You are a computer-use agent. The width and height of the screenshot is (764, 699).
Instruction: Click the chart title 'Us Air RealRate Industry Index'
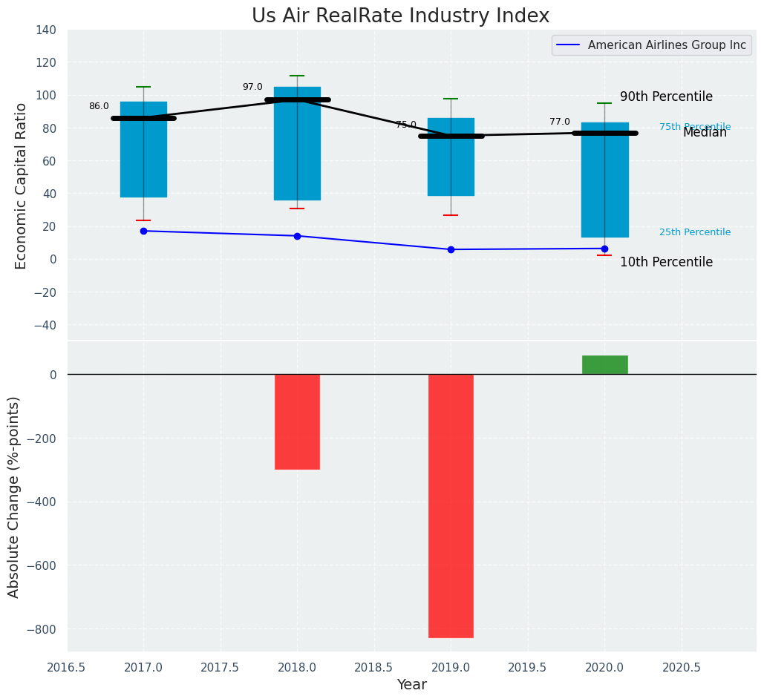[400, 16]
